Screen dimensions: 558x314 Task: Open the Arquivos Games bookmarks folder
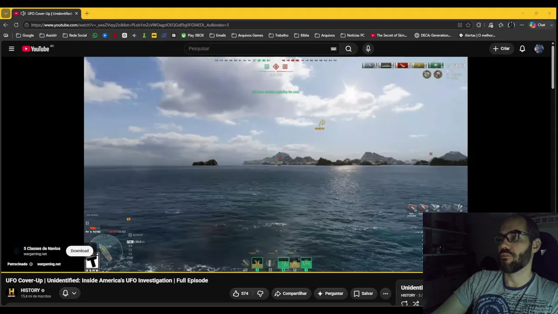[x=247, y=35]
